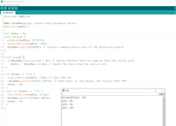Minimize the Arduino IDE main window
Viewport: 176px width, 126px height.
pyautogui.click(x=164, y=2)
